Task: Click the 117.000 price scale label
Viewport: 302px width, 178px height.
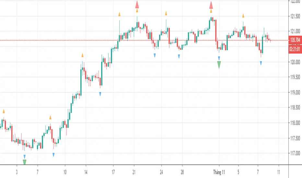Action: tap(295, 154)
